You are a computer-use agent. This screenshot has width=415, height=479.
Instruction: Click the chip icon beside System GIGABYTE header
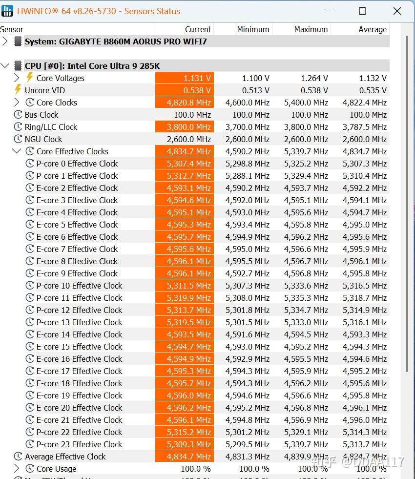(18, 41)
